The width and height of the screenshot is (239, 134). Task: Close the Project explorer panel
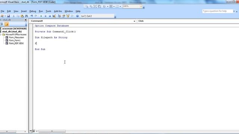tap(25, 20)
